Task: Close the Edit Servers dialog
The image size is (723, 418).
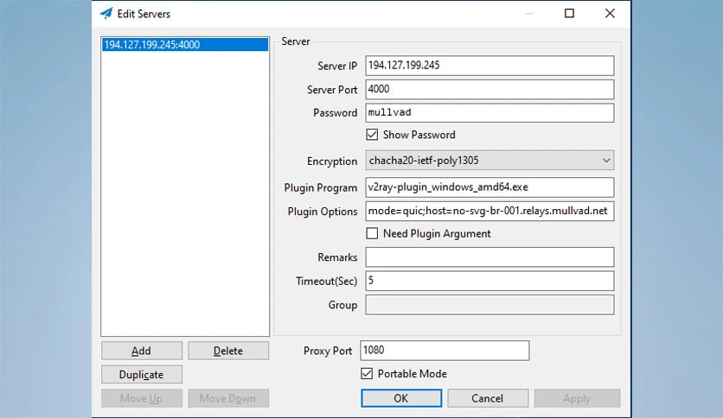Action: 610,13
